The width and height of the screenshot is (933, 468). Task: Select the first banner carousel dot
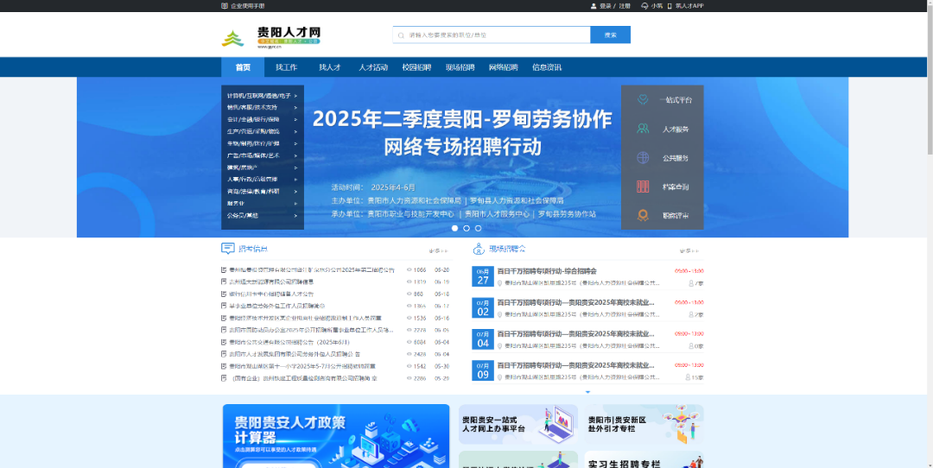click(454, 228)
